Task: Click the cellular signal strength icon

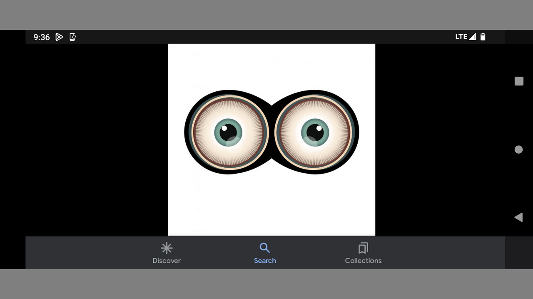Action: pos(472,37)
